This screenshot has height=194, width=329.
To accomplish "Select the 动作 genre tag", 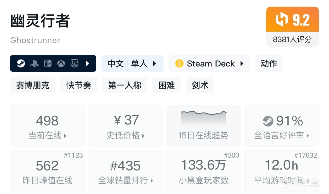I will 269,64.
